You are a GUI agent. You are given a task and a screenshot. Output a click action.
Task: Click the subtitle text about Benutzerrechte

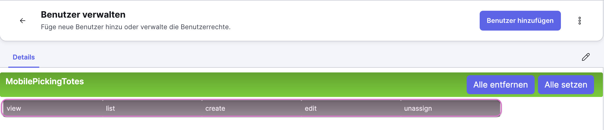[136, 27]
